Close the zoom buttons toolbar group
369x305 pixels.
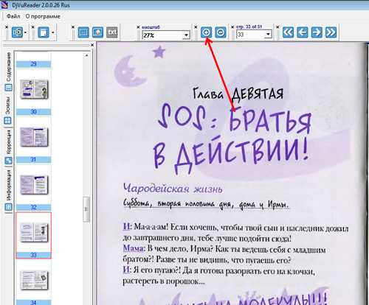[196, 27]
